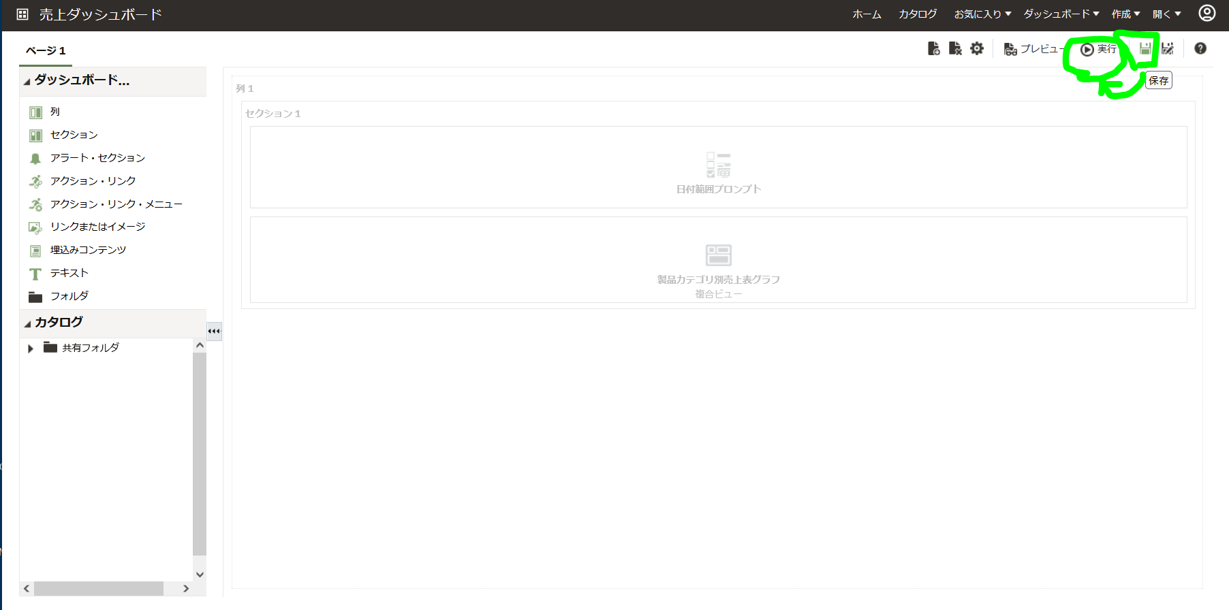The width and height of the screenshot is (1229, 610).
Task: Click the フォルダ object icon
Action: [x=35, y=297]
